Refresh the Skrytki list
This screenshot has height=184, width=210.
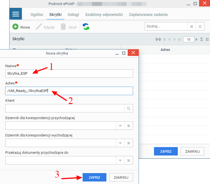tap(86, 27)
